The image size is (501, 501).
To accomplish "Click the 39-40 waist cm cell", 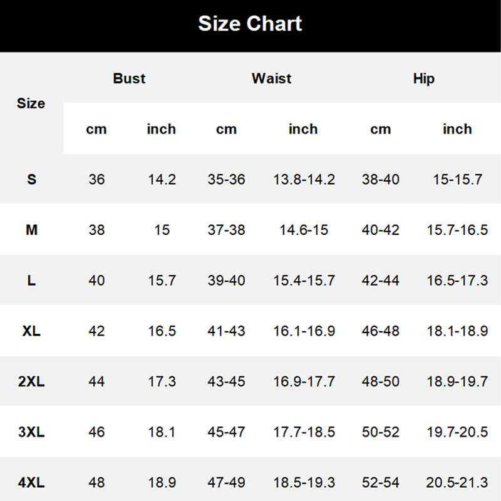I will click(x=226, y=281).
